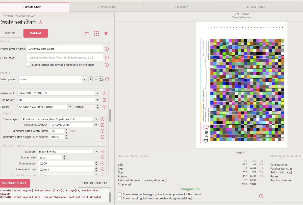Viewport: 303px width, 205px height.
Task: Click the Minimum patch width value field
Action: [57, 131]
